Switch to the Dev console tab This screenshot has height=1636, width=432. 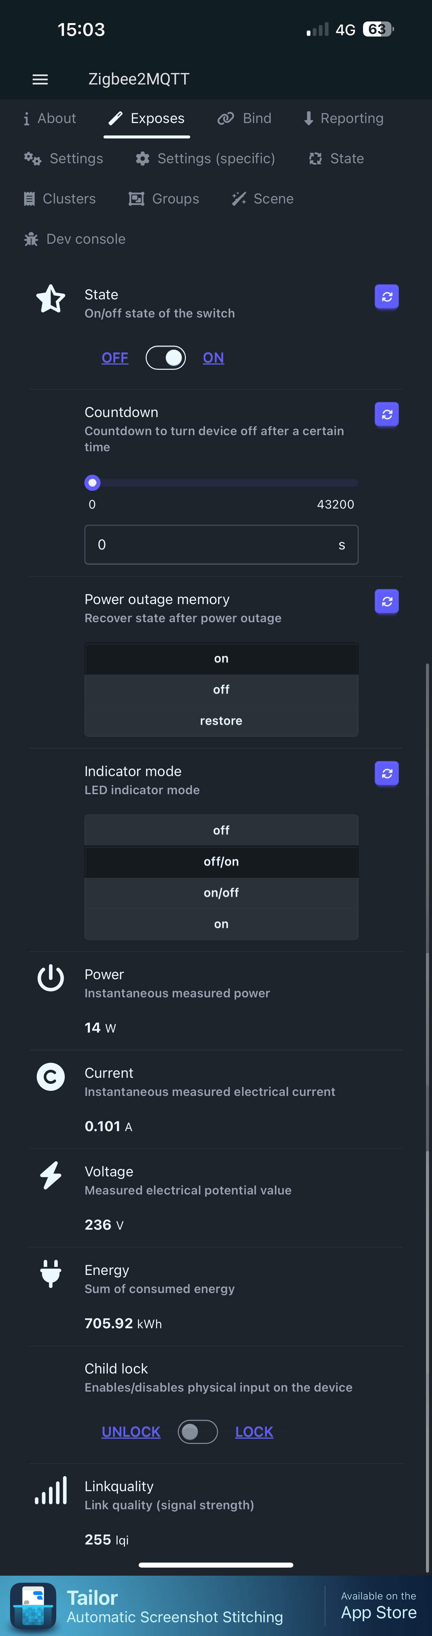[x=75, y=239]
